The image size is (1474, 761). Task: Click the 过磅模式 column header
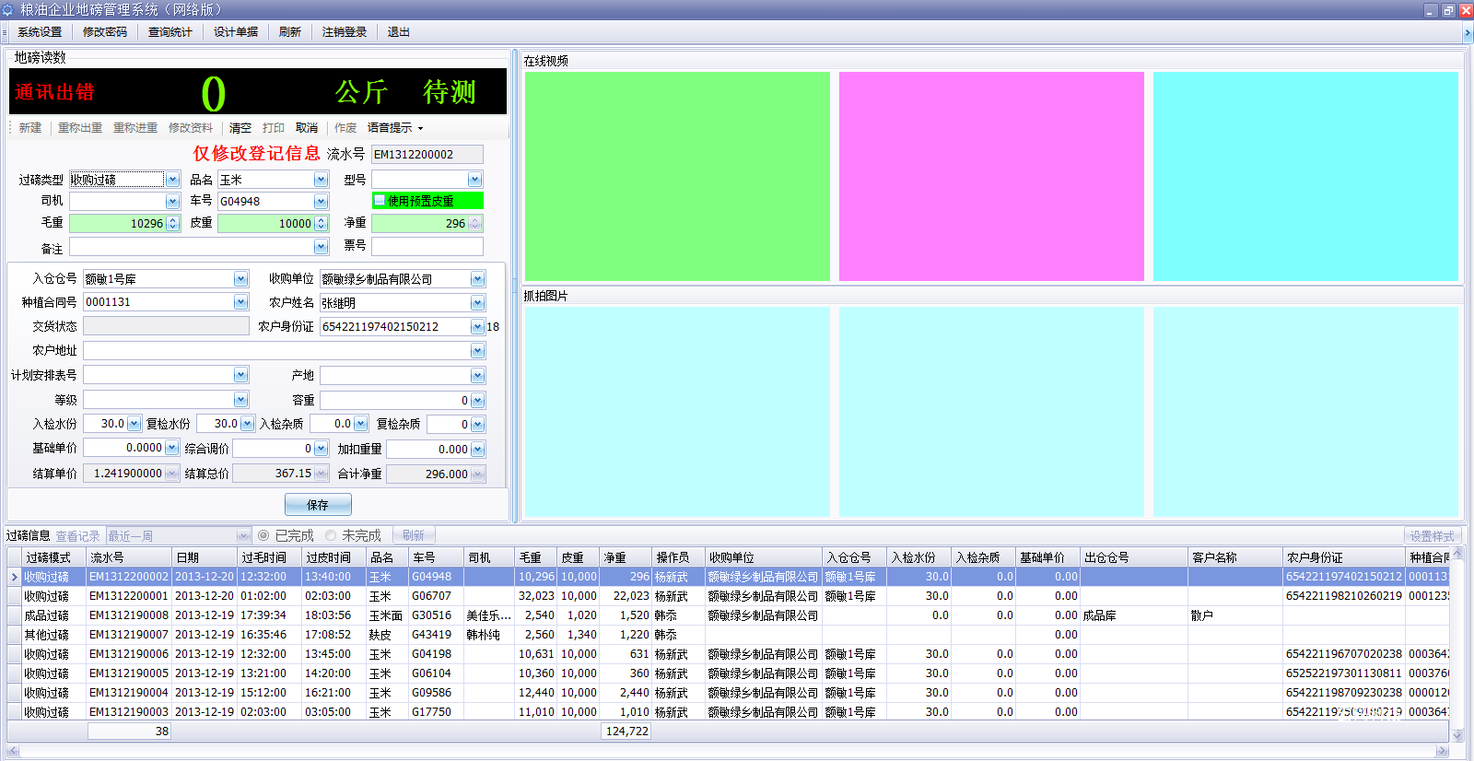pos(54,557)
